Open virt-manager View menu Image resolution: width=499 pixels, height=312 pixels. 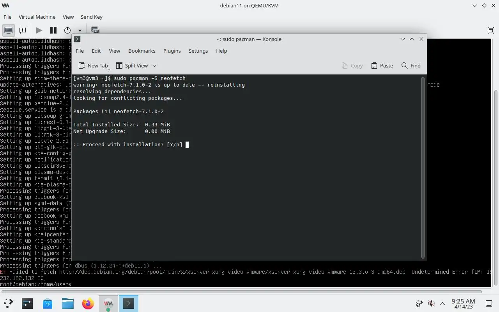(68, 17)
